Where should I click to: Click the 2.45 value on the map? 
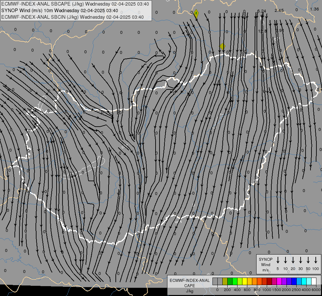point(279,10)
